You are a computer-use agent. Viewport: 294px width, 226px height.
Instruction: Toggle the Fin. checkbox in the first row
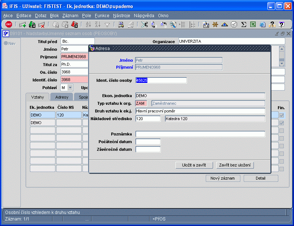282,115
